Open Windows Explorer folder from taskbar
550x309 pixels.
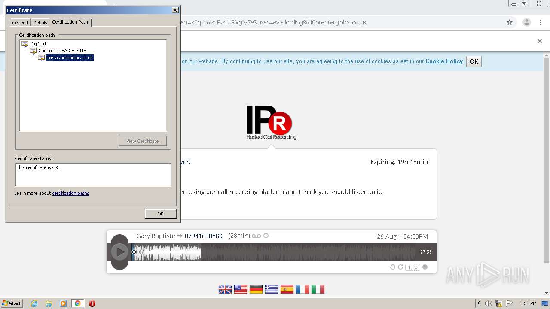49,303
